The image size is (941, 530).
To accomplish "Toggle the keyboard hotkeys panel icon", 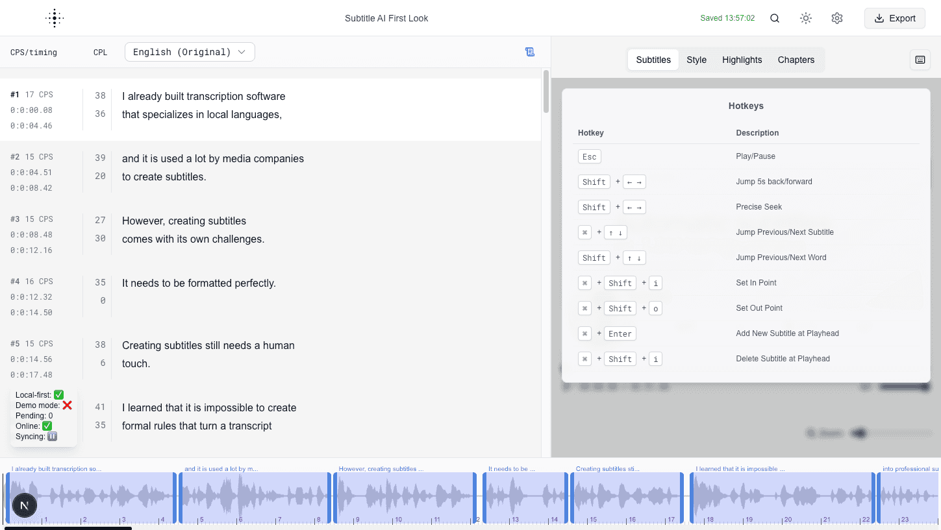I will click(920, 60).
